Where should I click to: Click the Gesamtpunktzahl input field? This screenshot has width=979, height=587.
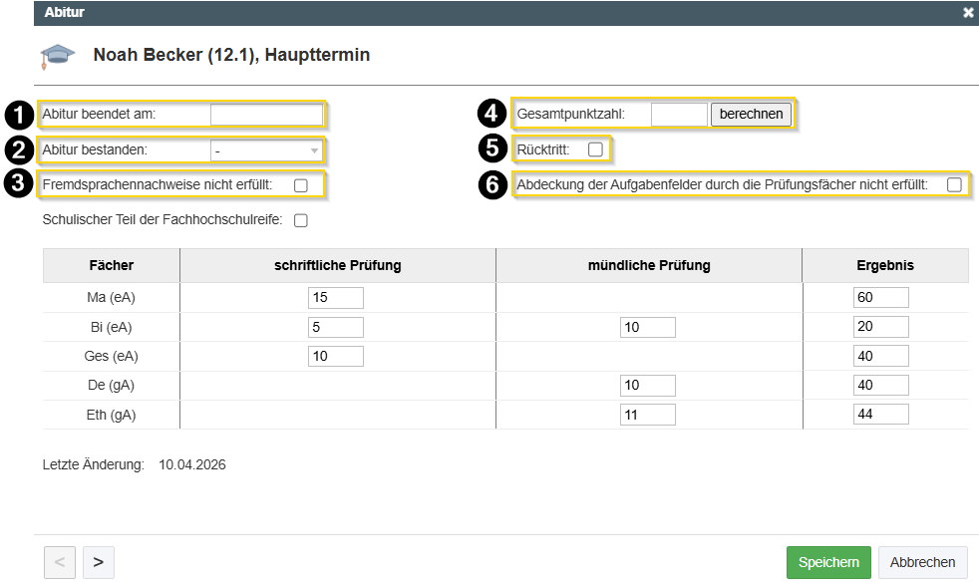679,115
